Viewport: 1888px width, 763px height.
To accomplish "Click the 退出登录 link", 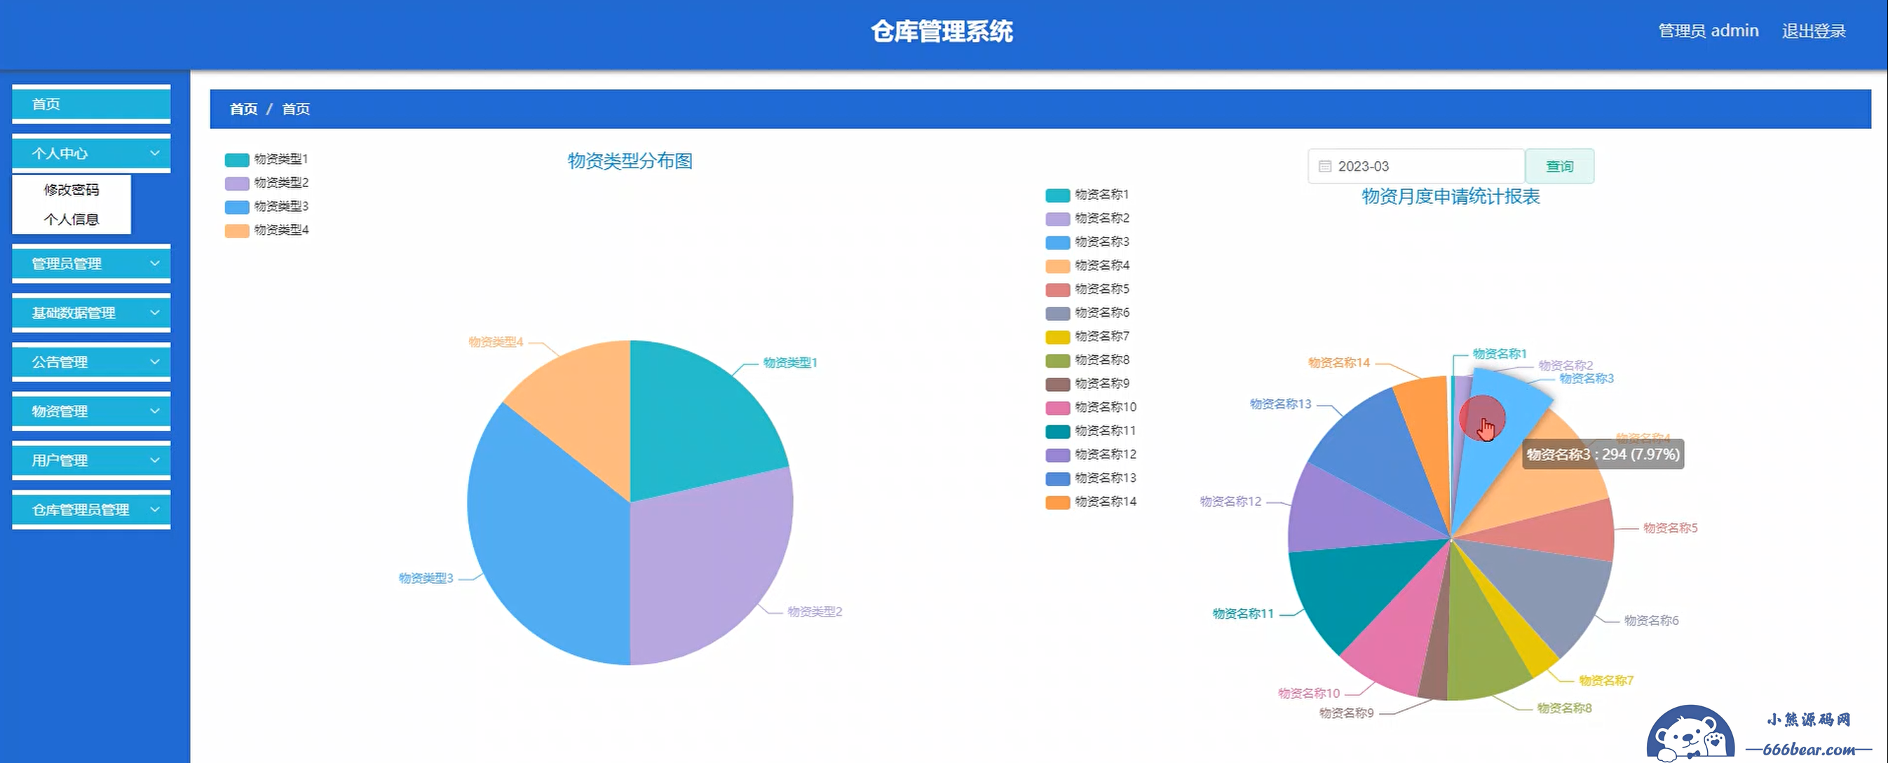I will coord(1813,31).
